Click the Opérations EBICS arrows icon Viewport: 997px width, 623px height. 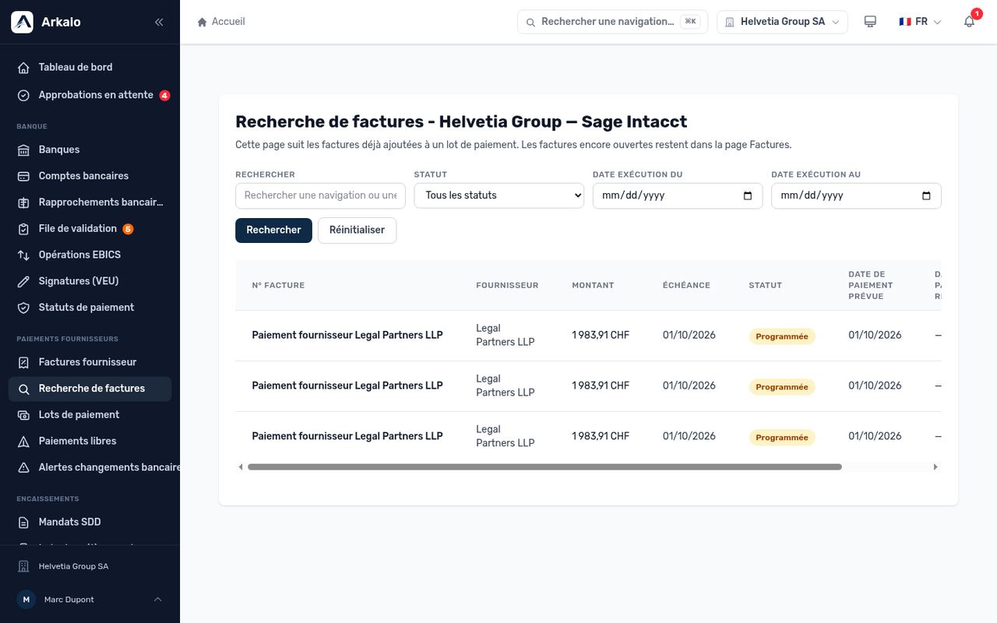(x=23, y=255)
